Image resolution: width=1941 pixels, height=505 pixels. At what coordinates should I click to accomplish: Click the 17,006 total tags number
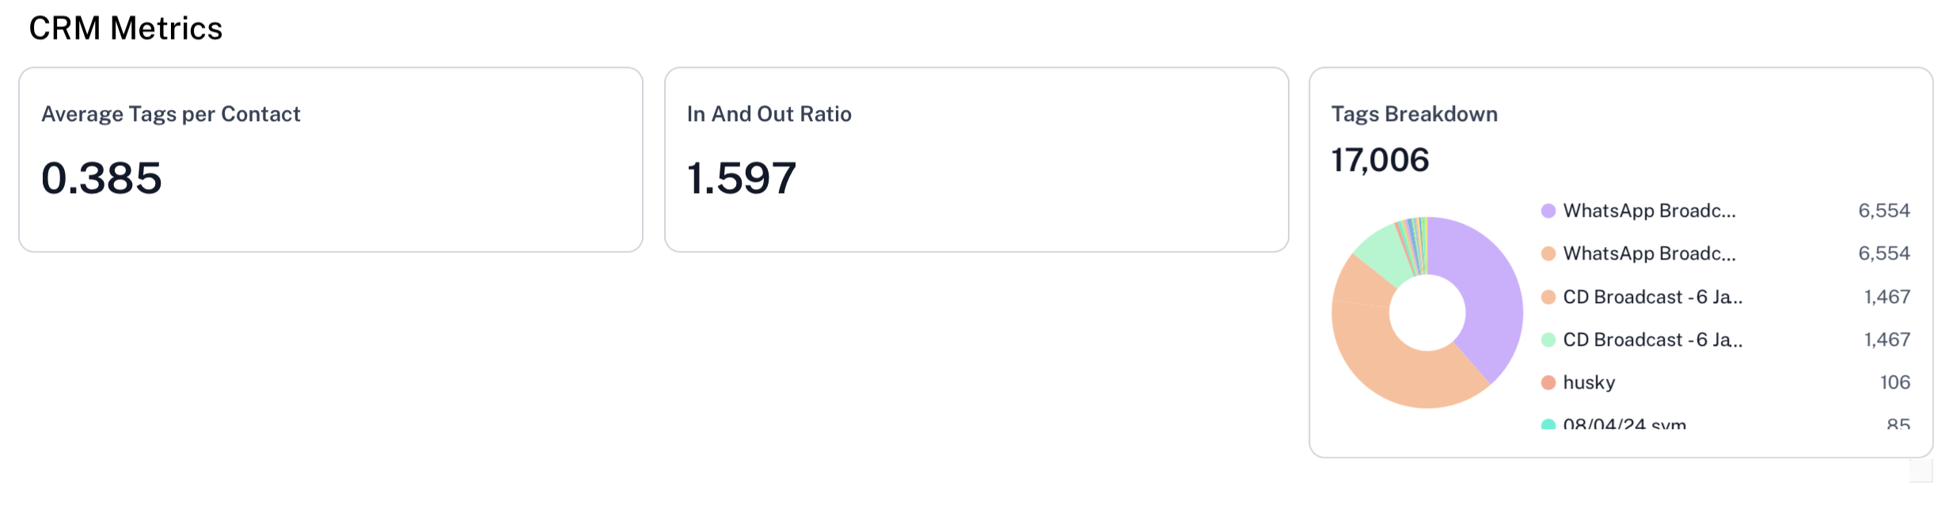pos(1380,160)
